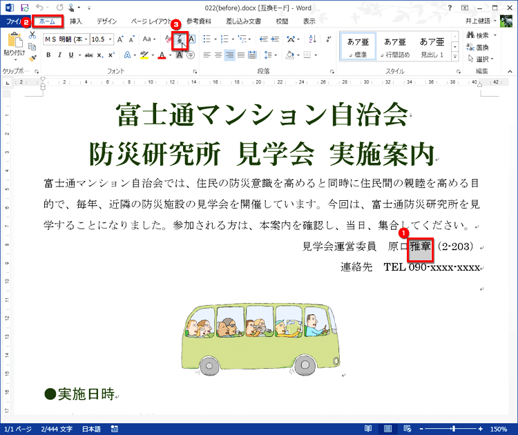
Task: Save the document from Quick Access Toolbar
Action: pyautogui.click(x=24, y=8)
